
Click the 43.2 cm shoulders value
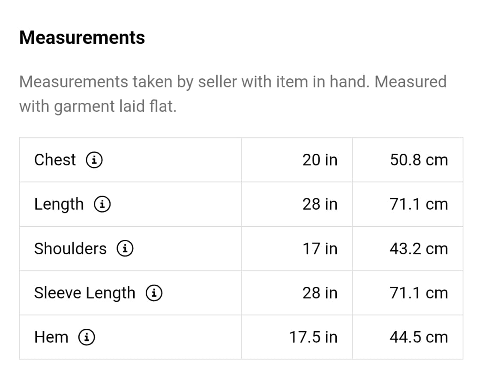[x=419, y=249]
